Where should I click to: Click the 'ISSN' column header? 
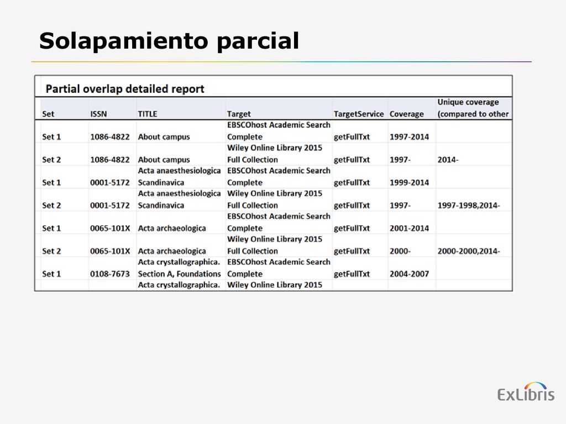98,114
